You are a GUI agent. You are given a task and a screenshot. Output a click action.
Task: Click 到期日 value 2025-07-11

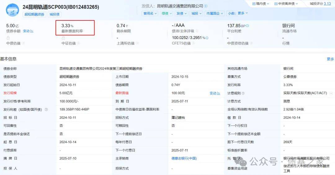[180, 101]
